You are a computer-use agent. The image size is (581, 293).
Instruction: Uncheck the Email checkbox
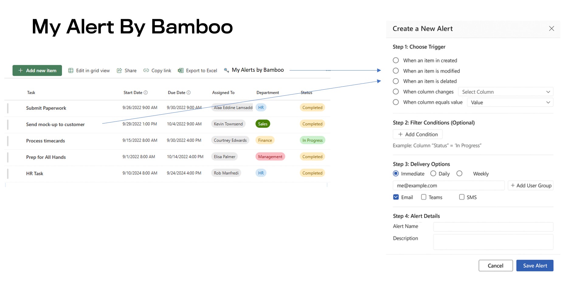[396, 197]
